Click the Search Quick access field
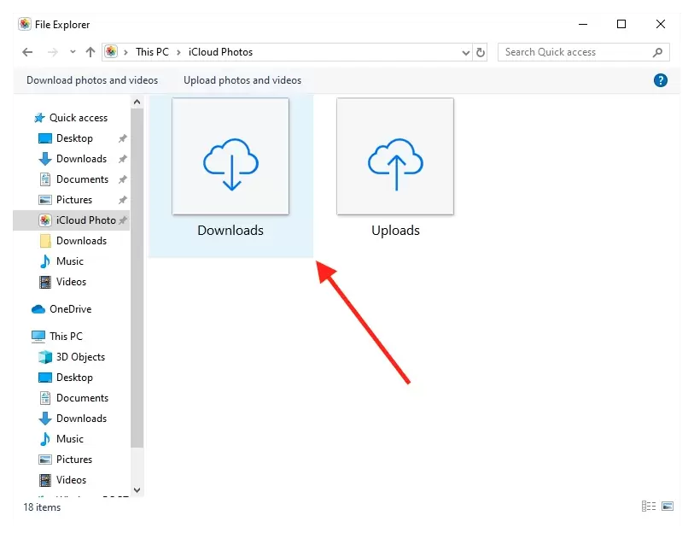 [572, 52]
